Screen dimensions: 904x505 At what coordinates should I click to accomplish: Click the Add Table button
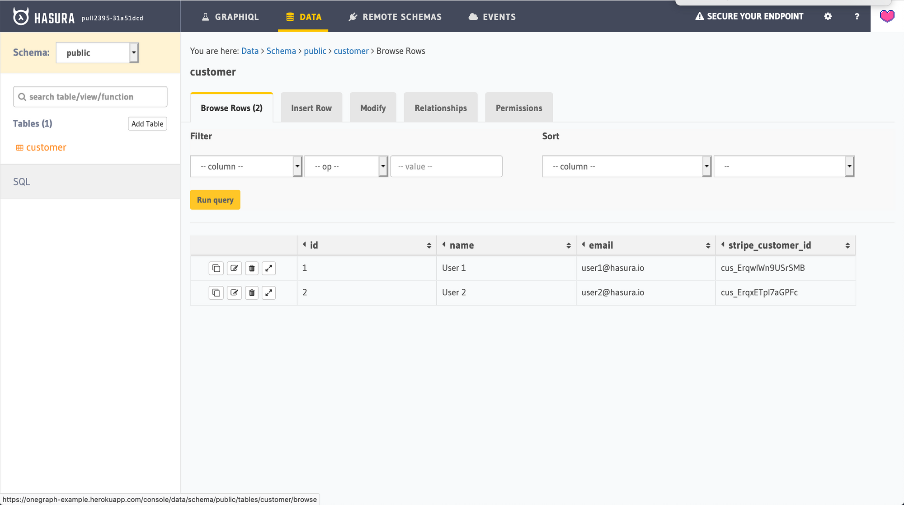click(x=147, y=124)
